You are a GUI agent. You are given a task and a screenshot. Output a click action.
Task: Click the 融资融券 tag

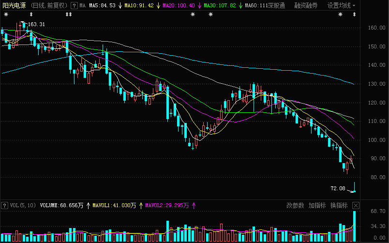306,6
